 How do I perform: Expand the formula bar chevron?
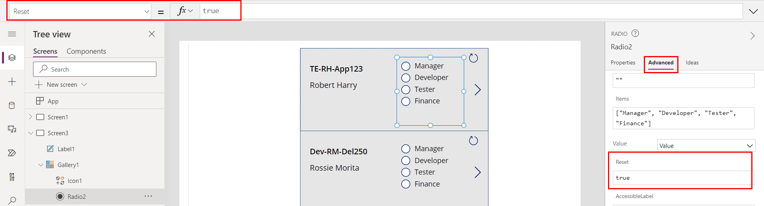tap(753, 11)
